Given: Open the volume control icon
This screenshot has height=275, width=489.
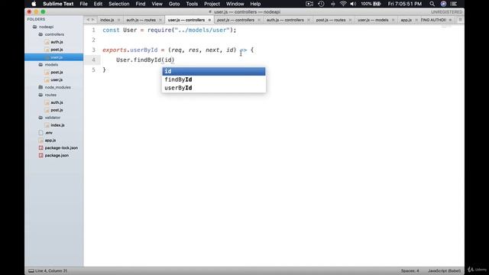Looking at the screenshot, I should [353, 4].
